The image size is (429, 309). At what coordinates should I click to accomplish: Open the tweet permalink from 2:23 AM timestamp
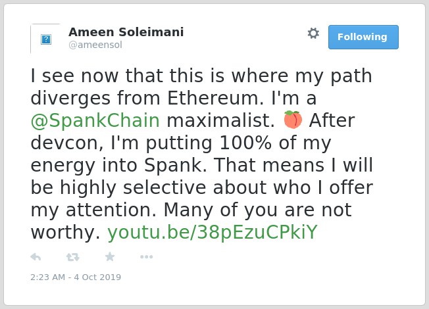tap(48, 277)
